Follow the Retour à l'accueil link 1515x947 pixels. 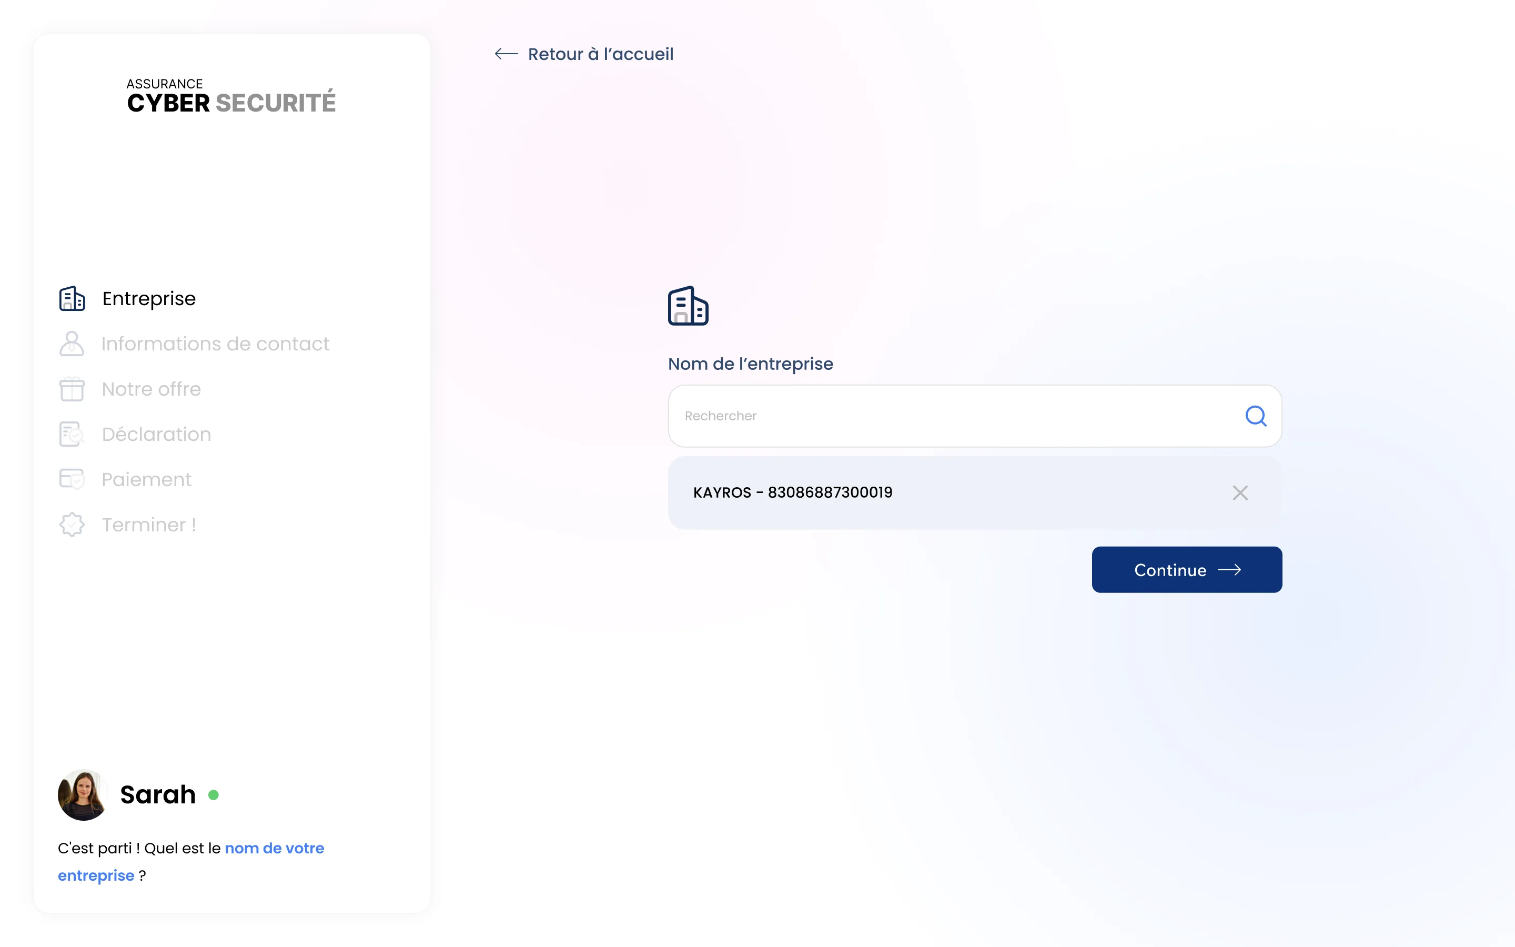600,54
